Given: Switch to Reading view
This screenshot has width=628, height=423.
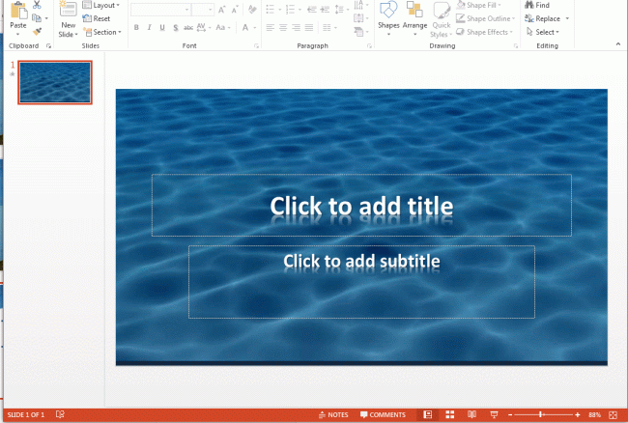Looking at the screenshot, I should (471, 414).
